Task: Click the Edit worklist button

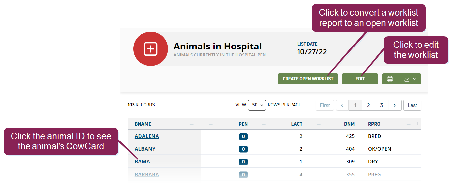Action: (x=360, y=79)
